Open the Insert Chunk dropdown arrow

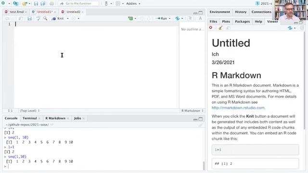click(135, 18)
